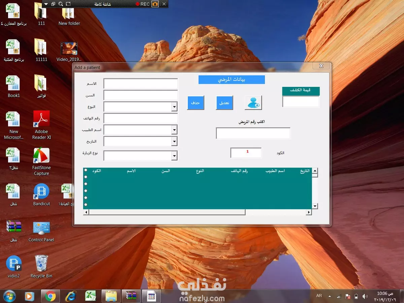Click the window-mode icon on recorder bar

(53, 4)
